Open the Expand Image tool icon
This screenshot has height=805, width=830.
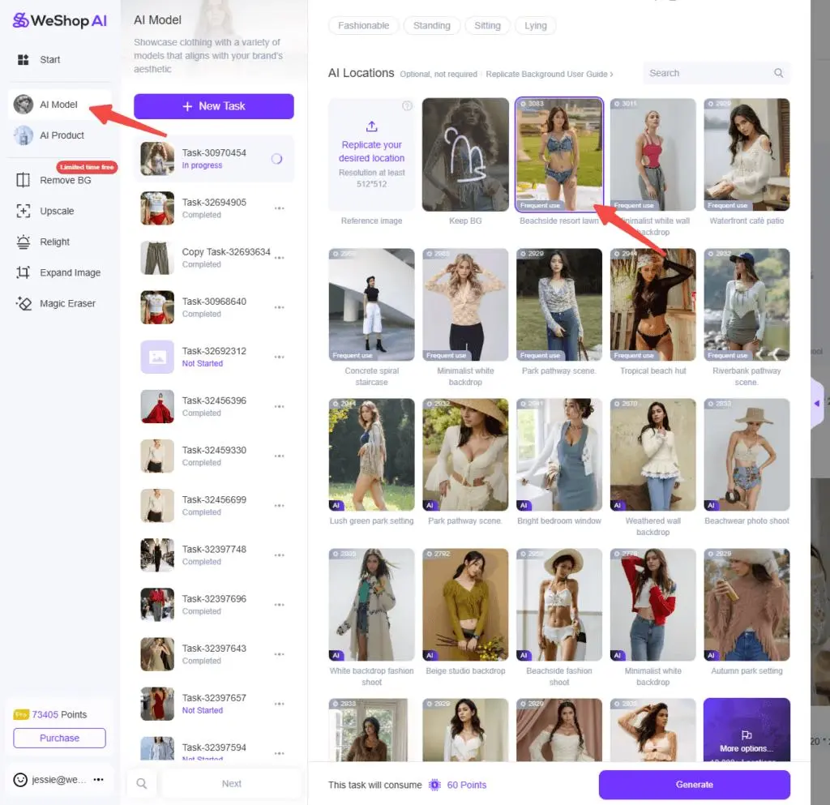[x=23, y=272]
